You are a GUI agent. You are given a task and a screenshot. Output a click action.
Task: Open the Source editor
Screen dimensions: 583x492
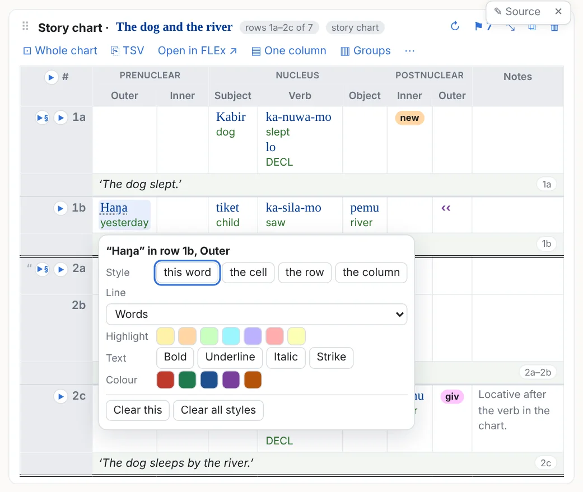pos(517,12)
